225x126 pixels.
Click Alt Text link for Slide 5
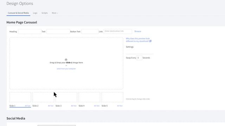tap(120, 106)
